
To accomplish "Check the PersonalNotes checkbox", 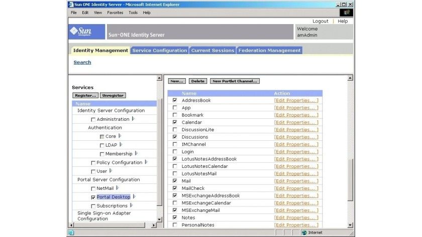I will pos(175,225).
